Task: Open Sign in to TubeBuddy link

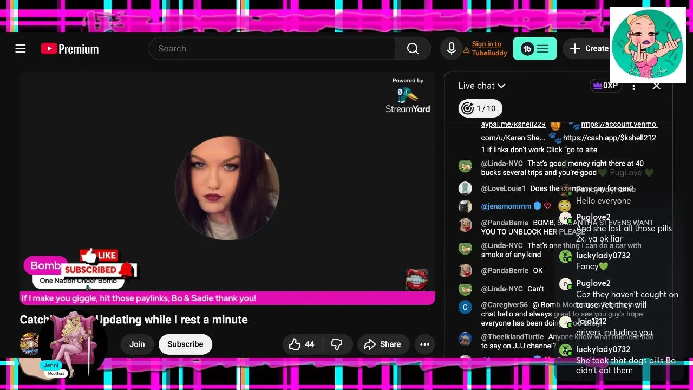Action: [489, 49]
